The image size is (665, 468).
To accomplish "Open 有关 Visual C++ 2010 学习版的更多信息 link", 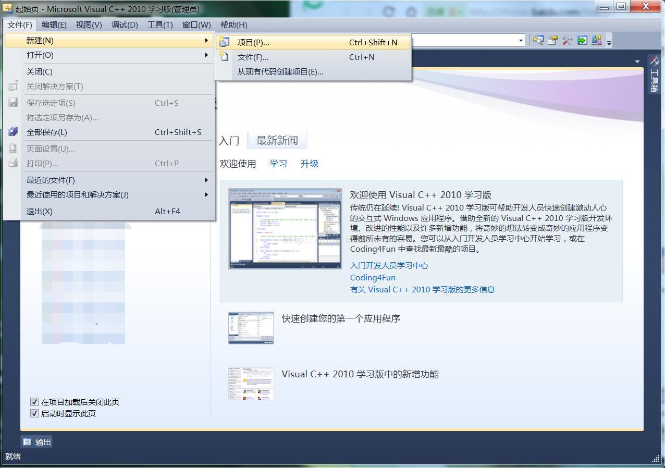I will coord(423,289).
